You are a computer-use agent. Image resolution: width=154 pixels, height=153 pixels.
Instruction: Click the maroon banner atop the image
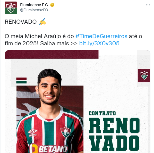(52, 55)
